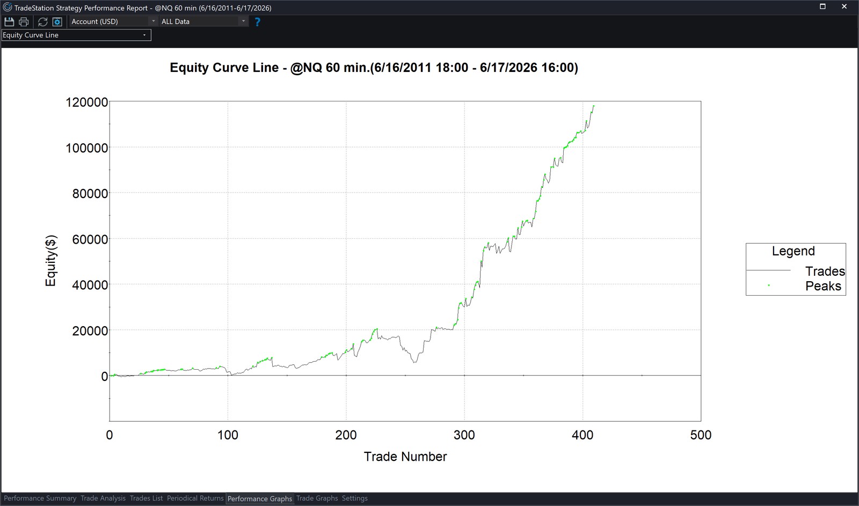This screenshot has width=859, height=506.
Task: Expand the Equity Curve Line graph selector
Action: click(x=76, y=35)
